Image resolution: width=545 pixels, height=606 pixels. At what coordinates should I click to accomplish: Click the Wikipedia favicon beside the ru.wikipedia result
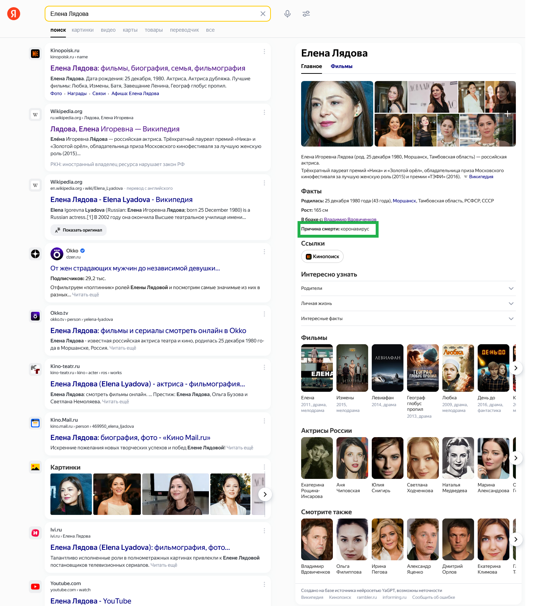point(35,115)
